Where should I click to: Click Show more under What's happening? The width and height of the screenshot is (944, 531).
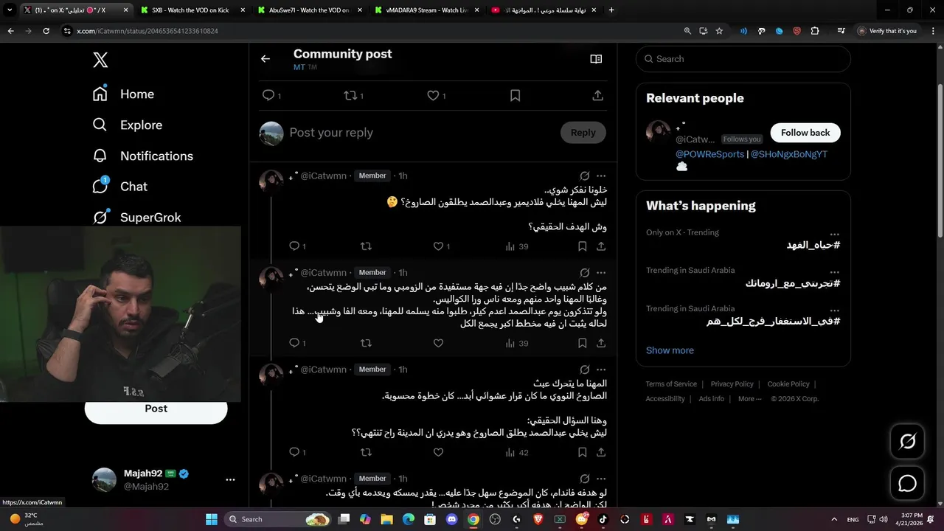point(670,350)
